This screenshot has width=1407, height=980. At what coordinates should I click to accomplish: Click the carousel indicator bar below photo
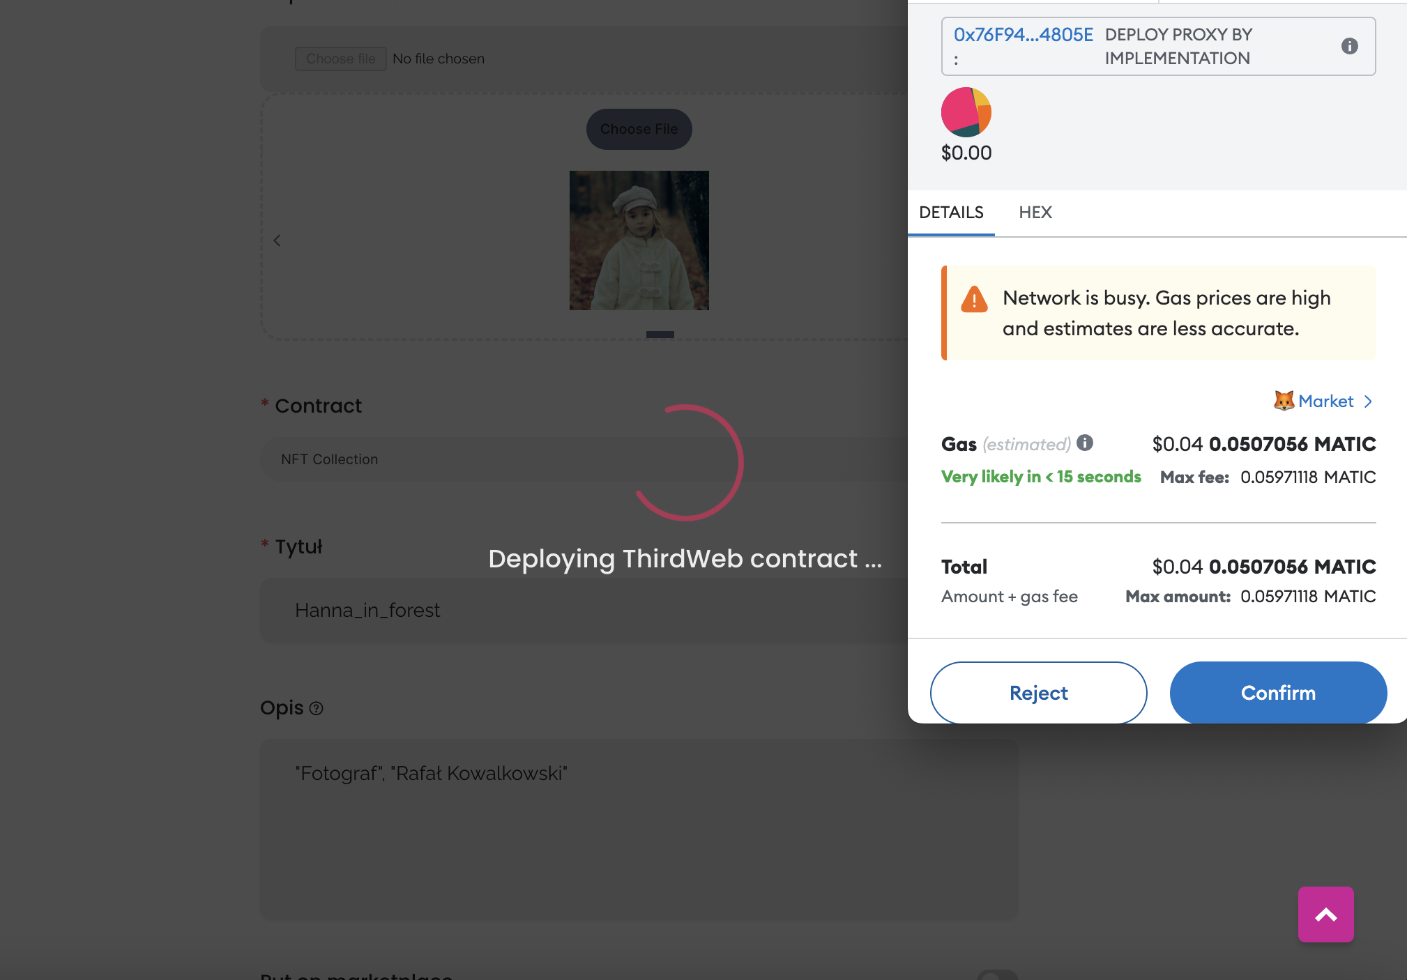tap(660, 335)
